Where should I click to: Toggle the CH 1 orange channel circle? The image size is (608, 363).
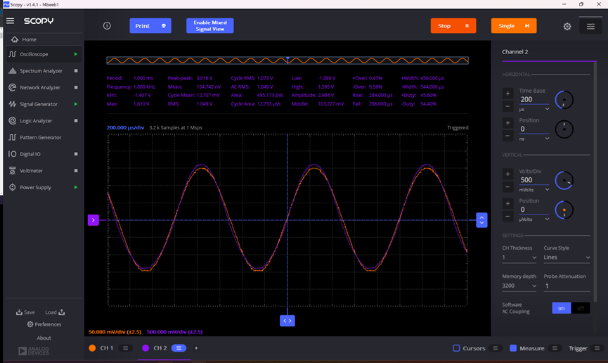92,348
